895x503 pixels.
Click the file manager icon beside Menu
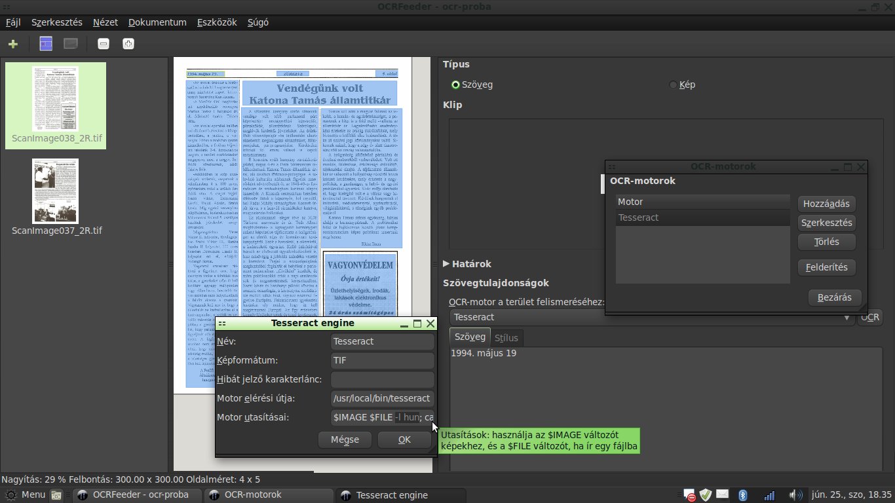point(57,495)
